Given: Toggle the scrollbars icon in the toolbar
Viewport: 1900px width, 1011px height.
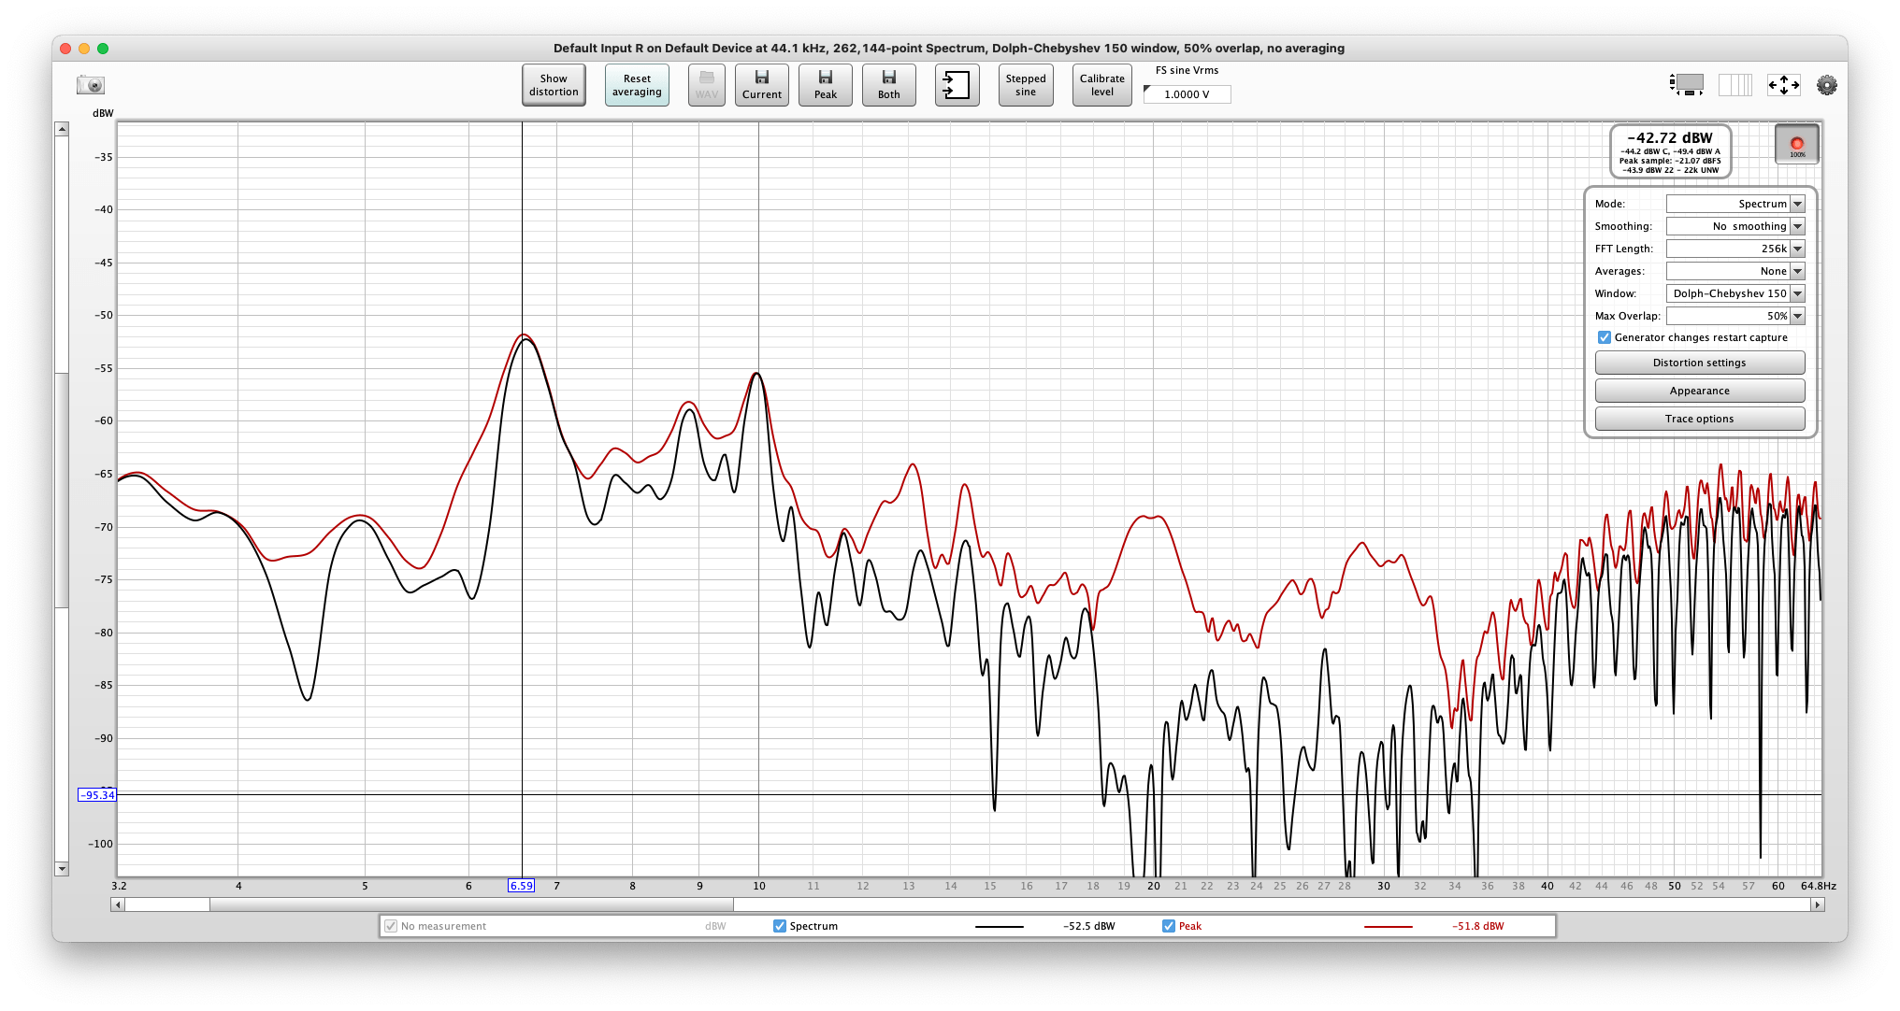Looking at the screenshot, I should [x=1687, y=85].
